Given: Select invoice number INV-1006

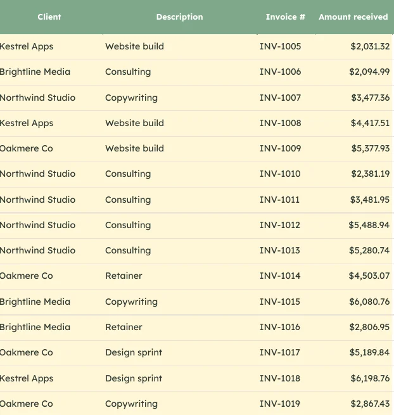Looking at the screenshot, I should [x=280, y=72].
